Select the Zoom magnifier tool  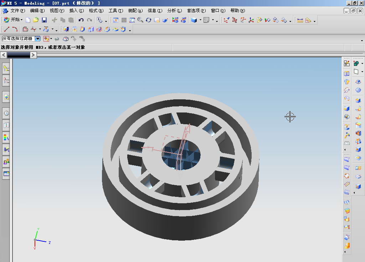pyautogui.click(x=140, y=20)
